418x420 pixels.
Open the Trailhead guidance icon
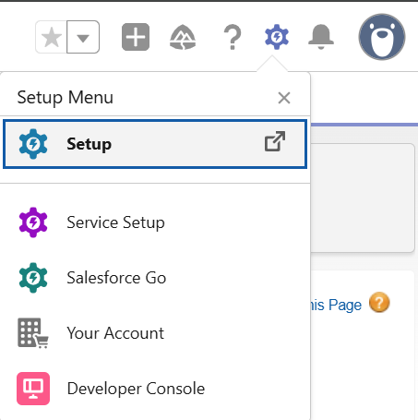183,37
